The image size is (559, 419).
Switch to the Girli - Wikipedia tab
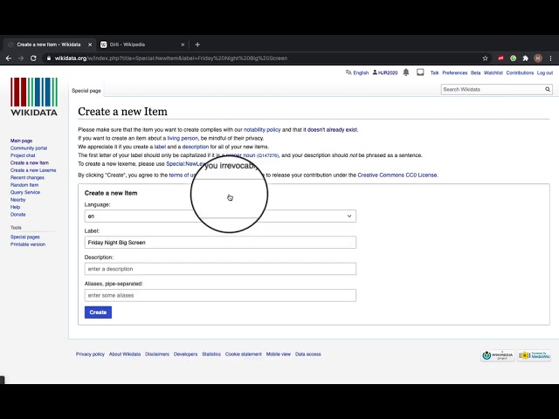142,45
